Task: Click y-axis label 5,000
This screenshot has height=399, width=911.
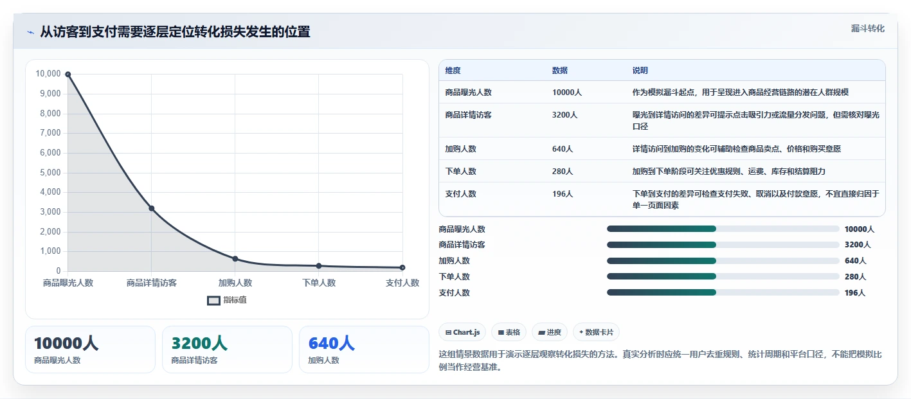Action: 50,173
